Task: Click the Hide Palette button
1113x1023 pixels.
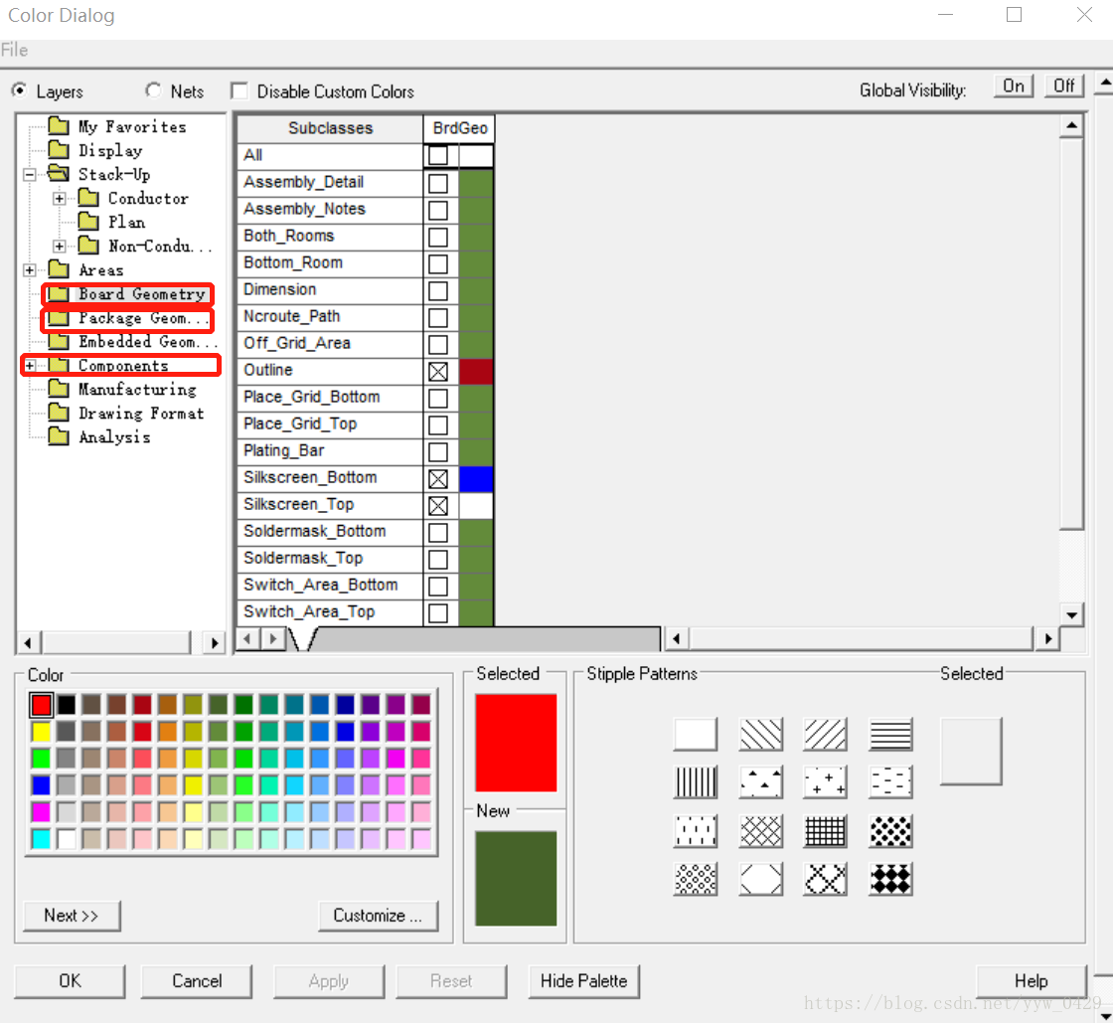Action: point(583,981)
